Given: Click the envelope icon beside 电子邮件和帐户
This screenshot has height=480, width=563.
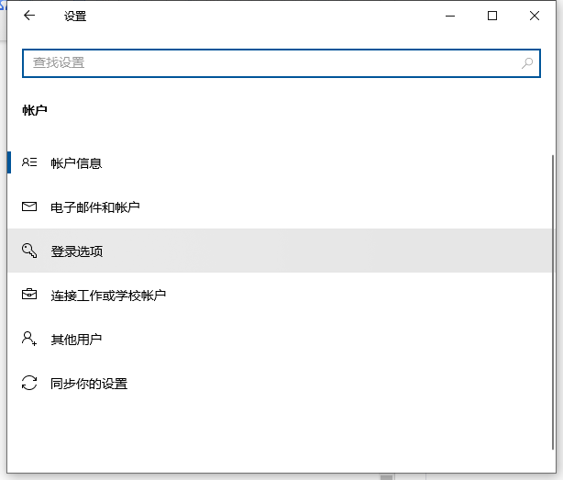Looking at the screenshot, I should tap(29, 207).
